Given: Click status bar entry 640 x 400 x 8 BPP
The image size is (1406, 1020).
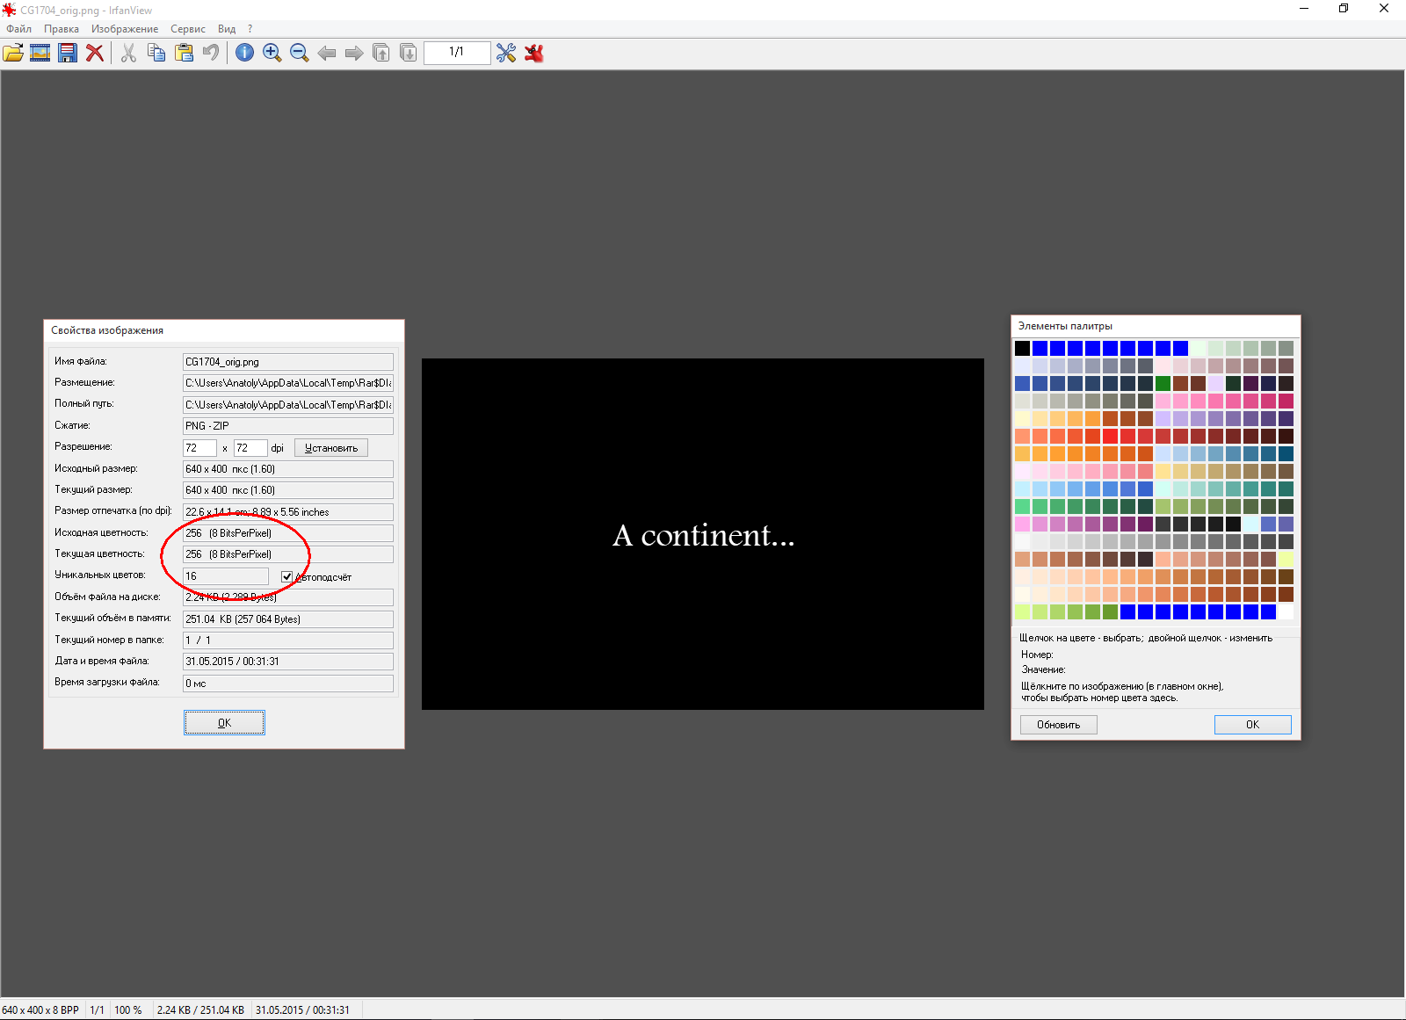Looking at the screenshot, I should (x=40, y=1010).
